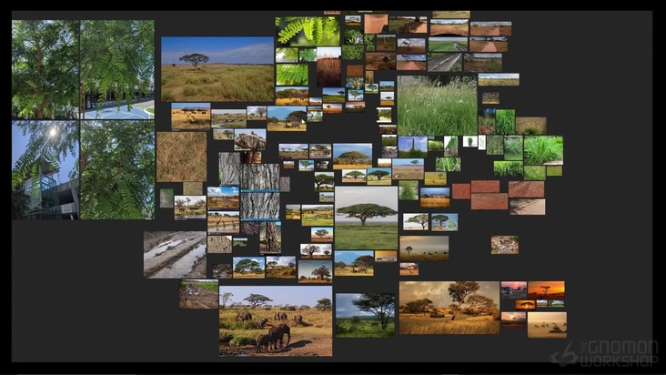Select the orange sunset tree silhouette photo
The width and height of the screenshot is (666, 375).
point(546,290)
